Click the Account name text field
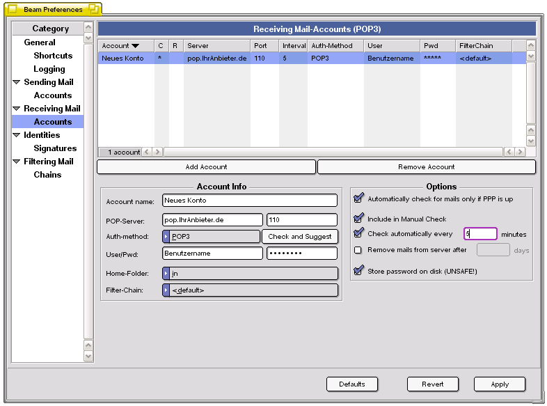Image resolution: width=547 pixels, height=406 pixels. point(249,201)
